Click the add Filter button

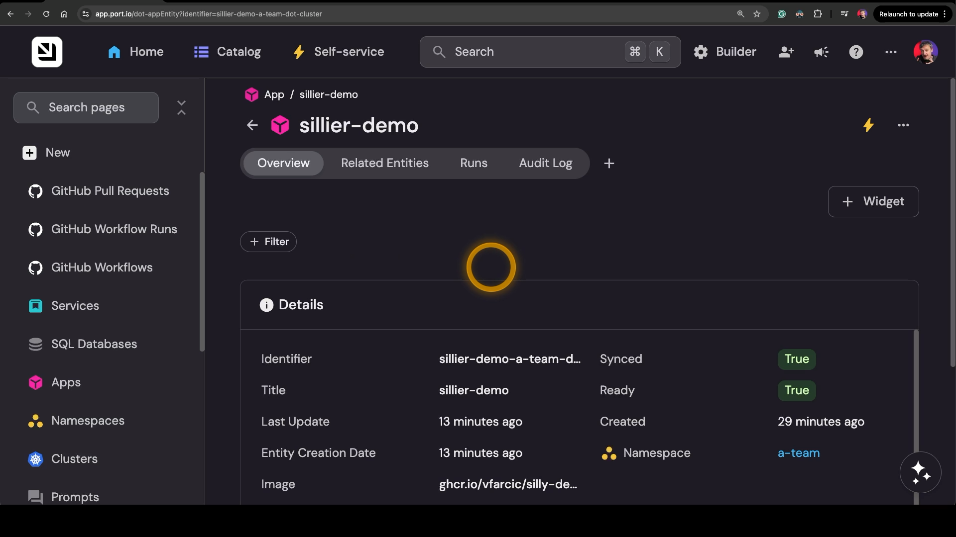point(268,242)
